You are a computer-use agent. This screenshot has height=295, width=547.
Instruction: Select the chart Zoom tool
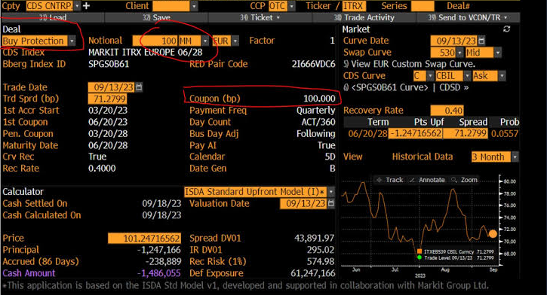464,180
